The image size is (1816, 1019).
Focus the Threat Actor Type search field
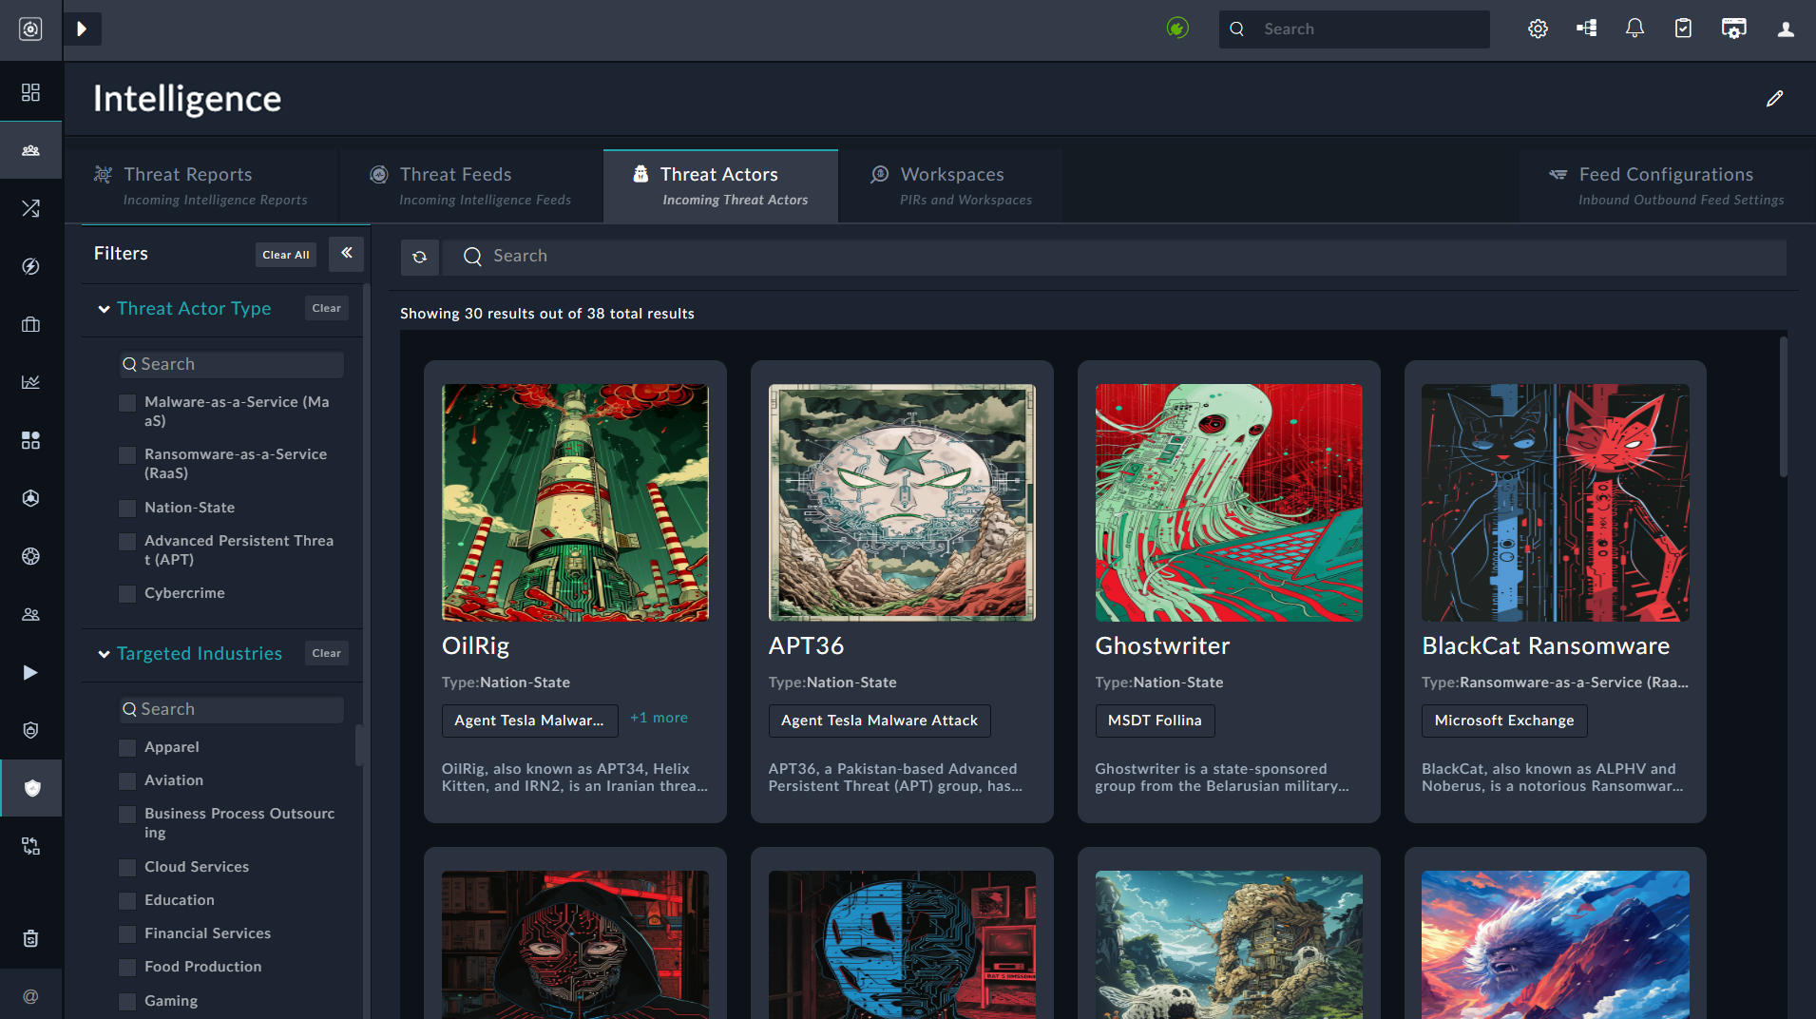[232, 364]
